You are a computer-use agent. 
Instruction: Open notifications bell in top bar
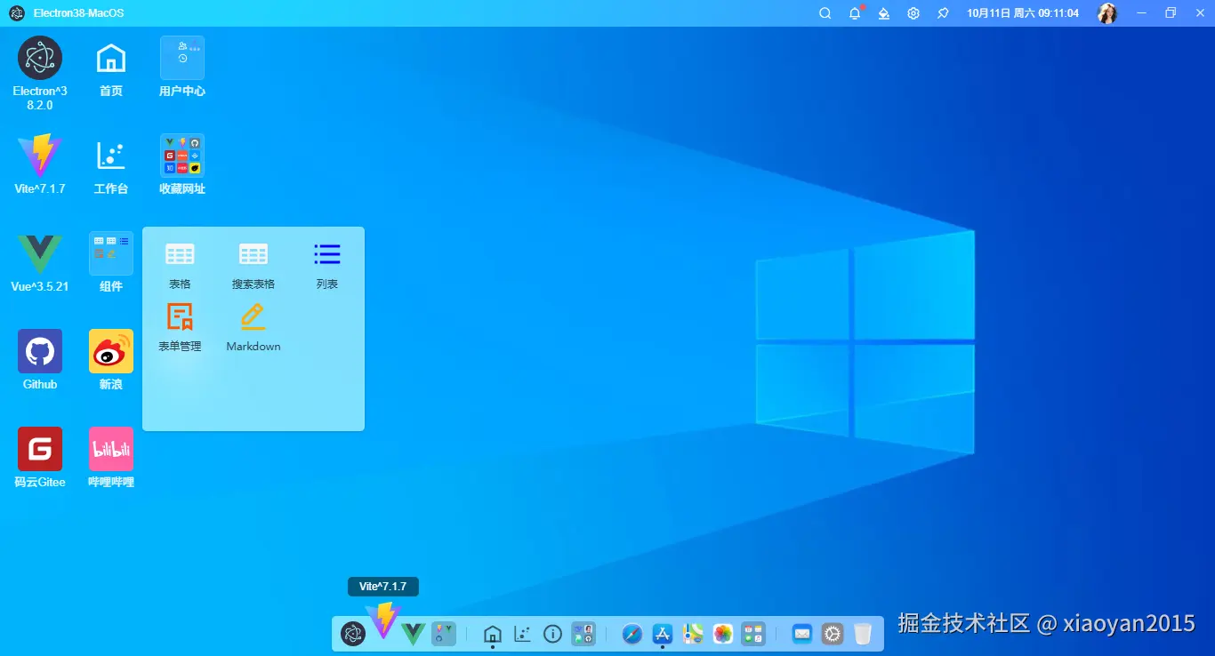855,13
